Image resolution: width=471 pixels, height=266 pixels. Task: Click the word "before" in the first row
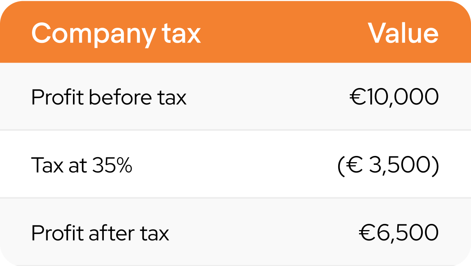pyautogui.click(x=120, y=97)
